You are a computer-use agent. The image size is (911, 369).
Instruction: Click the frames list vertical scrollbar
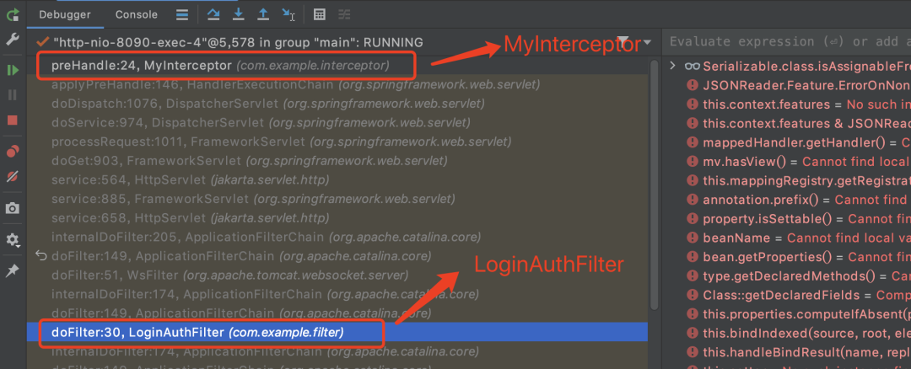tap(654, 184)
